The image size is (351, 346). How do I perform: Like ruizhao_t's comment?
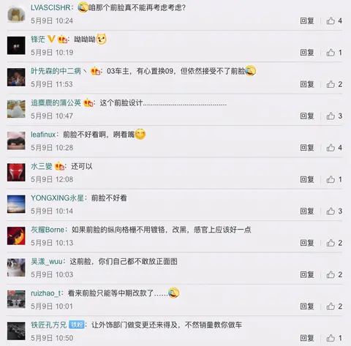pos(331,306)
